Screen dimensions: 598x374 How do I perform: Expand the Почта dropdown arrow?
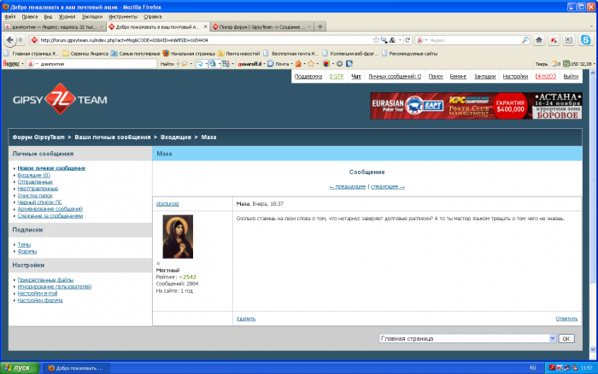pos(292,64)
